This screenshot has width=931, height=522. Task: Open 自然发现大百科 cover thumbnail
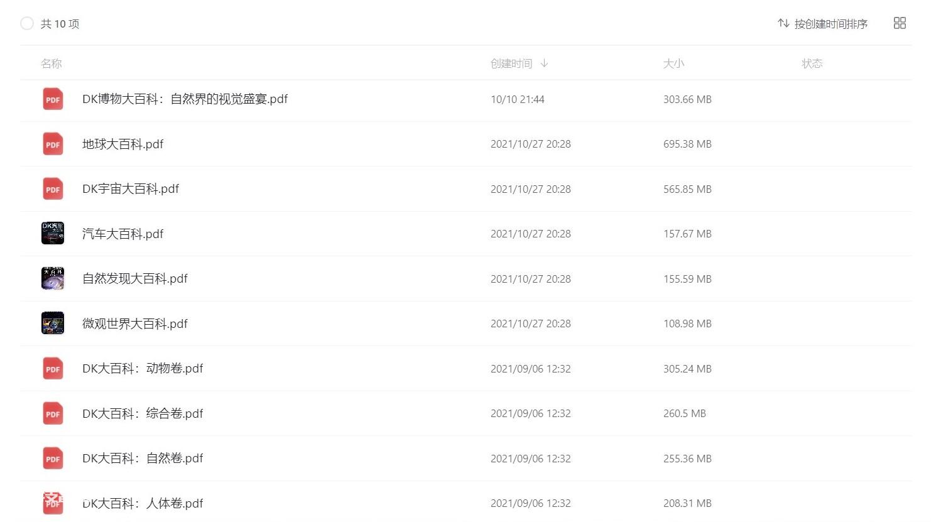point(53,278)
